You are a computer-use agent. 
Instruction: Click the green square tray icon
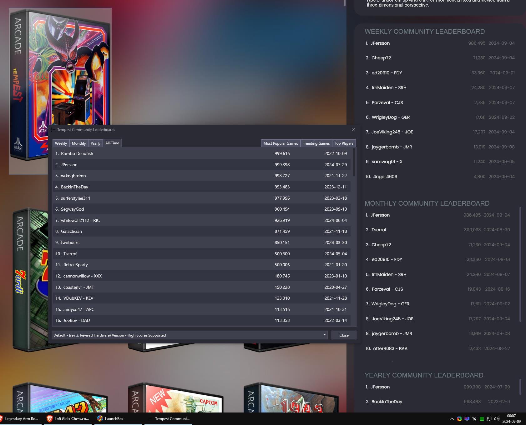tap(482, 419)
